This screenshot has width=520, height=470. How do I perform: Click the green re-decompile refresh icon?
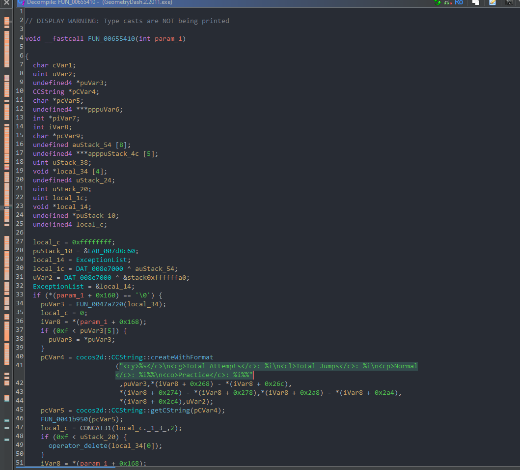(x=438, y=3)
